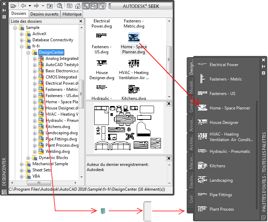The height and width of the screenshot is (222, 268).
Task: Expand the ActiveX folder node
Action: point(21,34)
